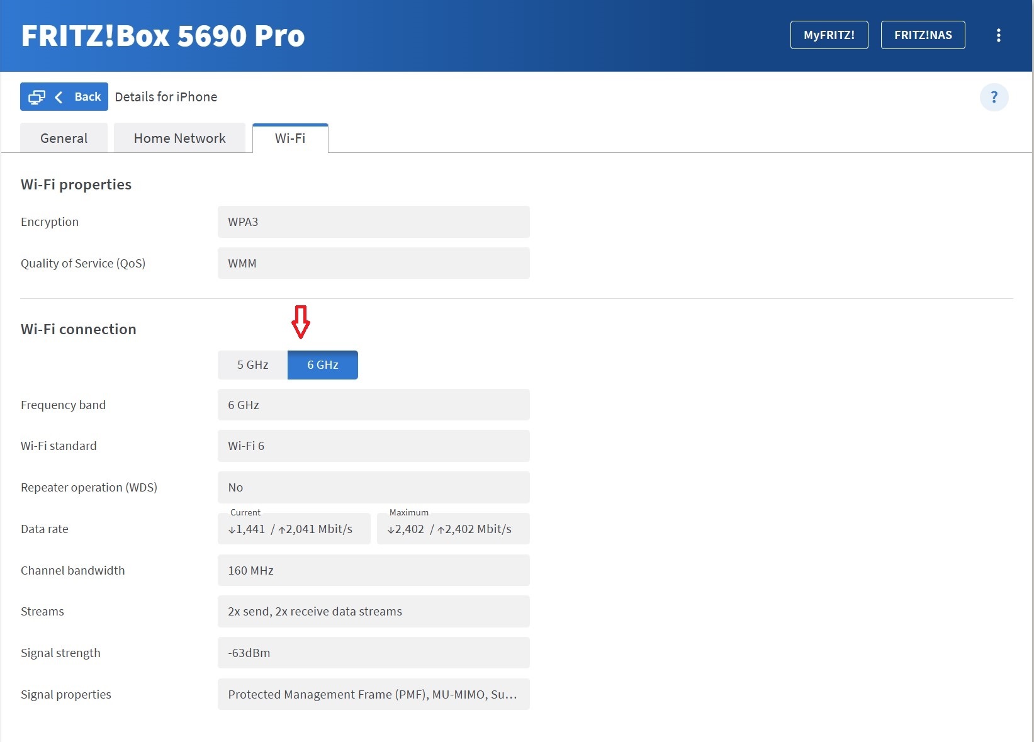
Task: Click the FRITZ!Box 5690 Pro logo title
Action: tap(163, 36)
